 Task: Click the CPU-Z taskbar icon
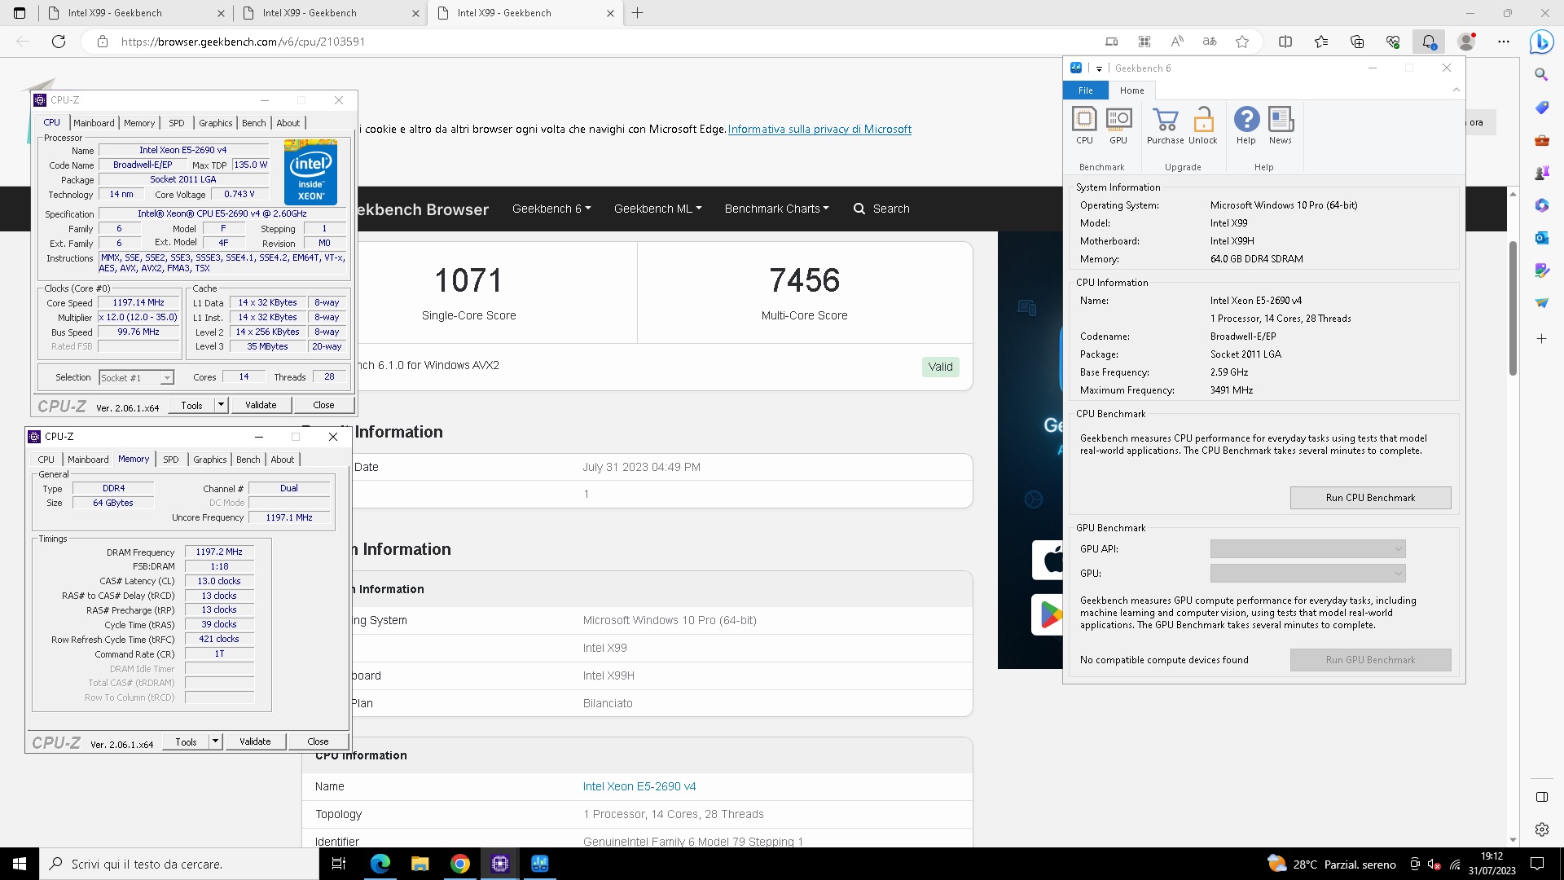click(x=500, y=864)
